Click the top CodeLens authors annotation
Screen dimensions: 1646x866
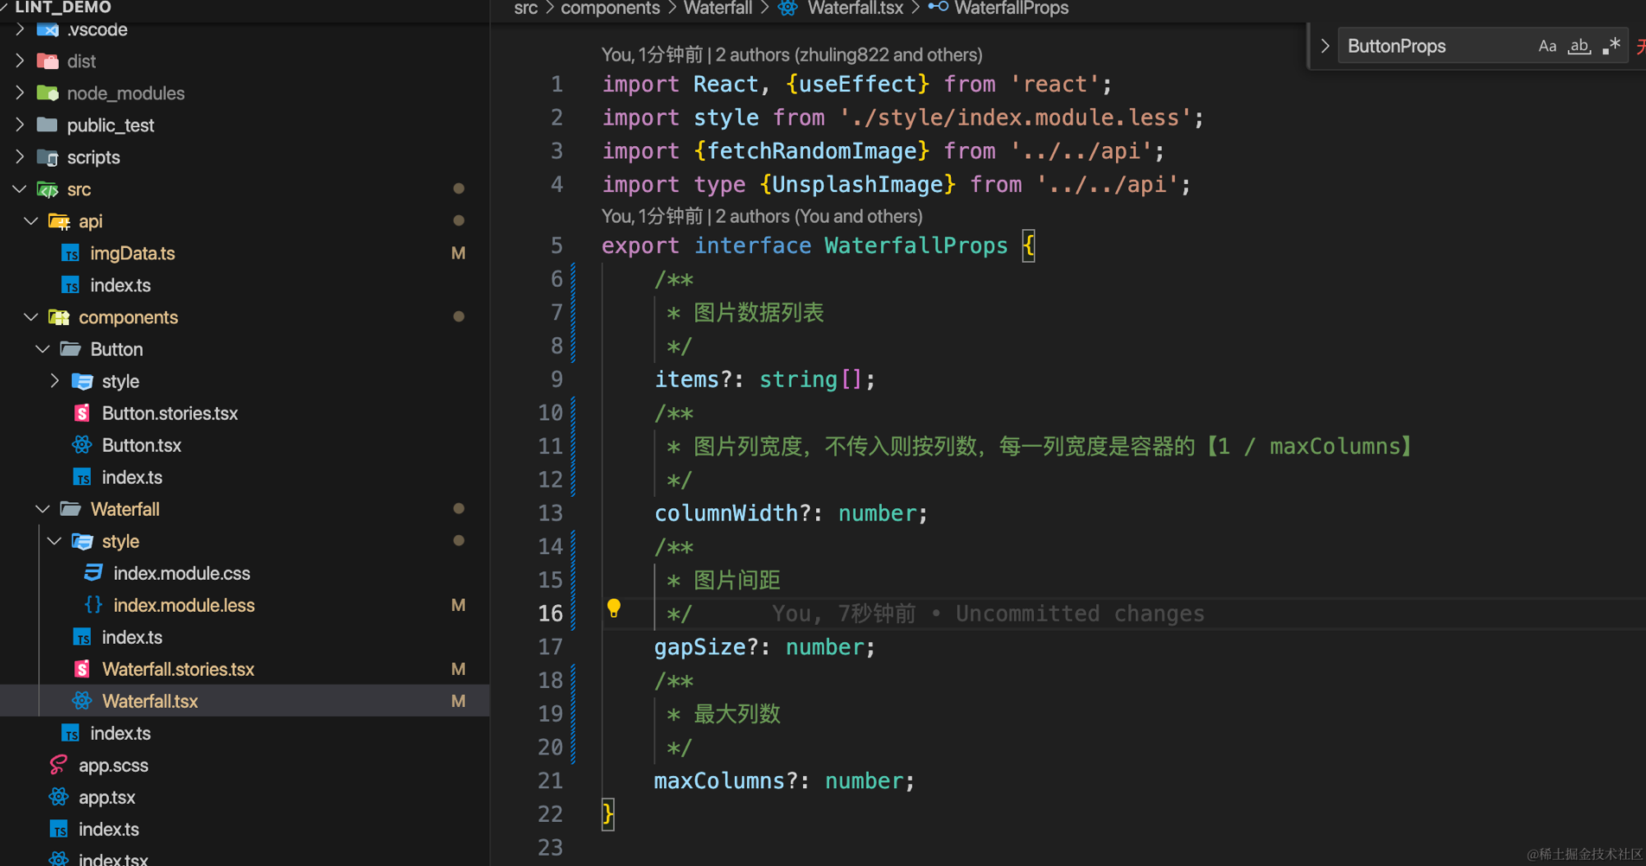click(x=792, y=54)
